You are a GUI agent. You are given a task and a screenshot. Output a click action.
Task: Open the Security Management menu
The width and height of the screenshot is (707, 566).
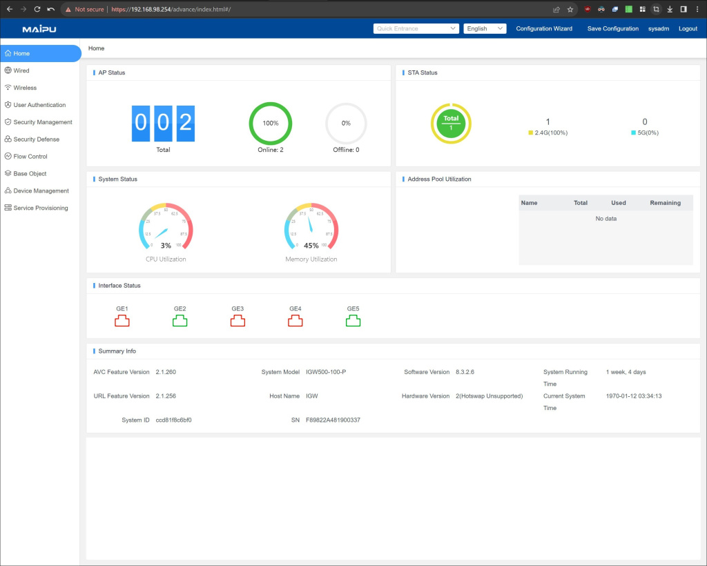tap(39, 121)
